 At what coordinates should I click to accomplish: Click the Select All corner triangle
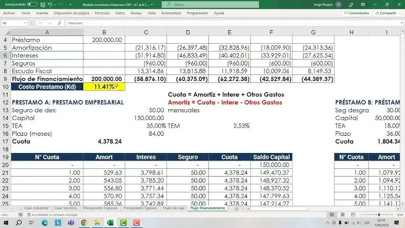(x=7, y=32)
